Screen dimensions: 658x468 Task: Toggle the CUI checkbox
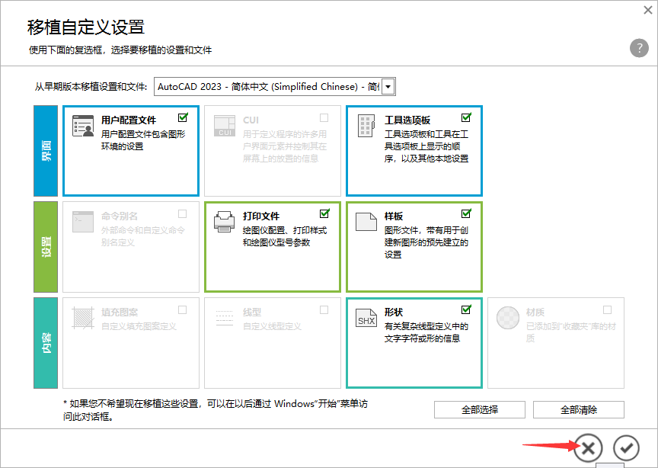click(324, 117)
